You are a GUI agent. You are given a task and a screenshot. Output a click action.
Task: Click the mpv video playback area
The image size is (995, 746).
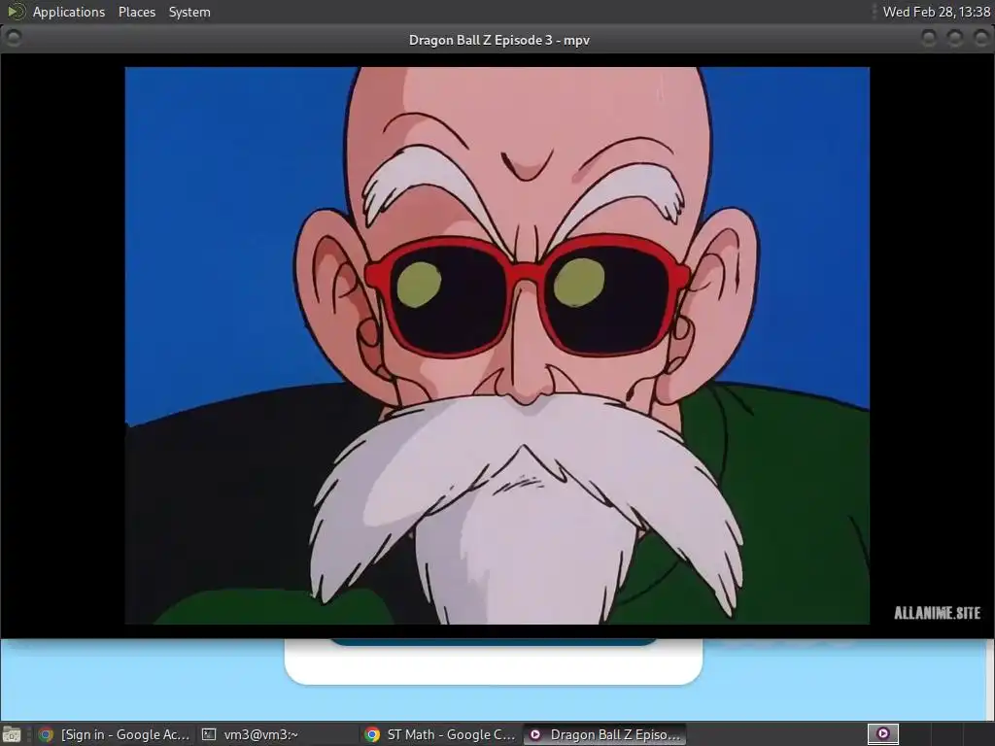point(497,346)
